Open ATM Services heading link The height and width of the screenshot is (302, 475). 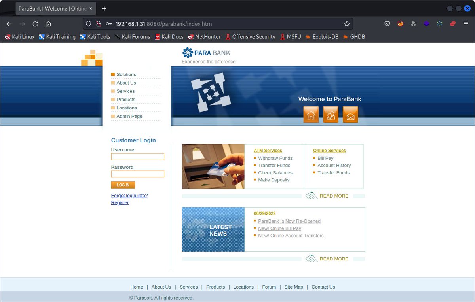tap(268, 151)
